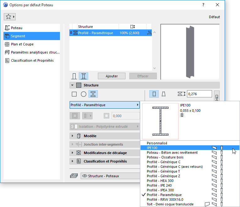Open the Profilé - Paramétrique profile dropdown

click(x=104, y=105)
